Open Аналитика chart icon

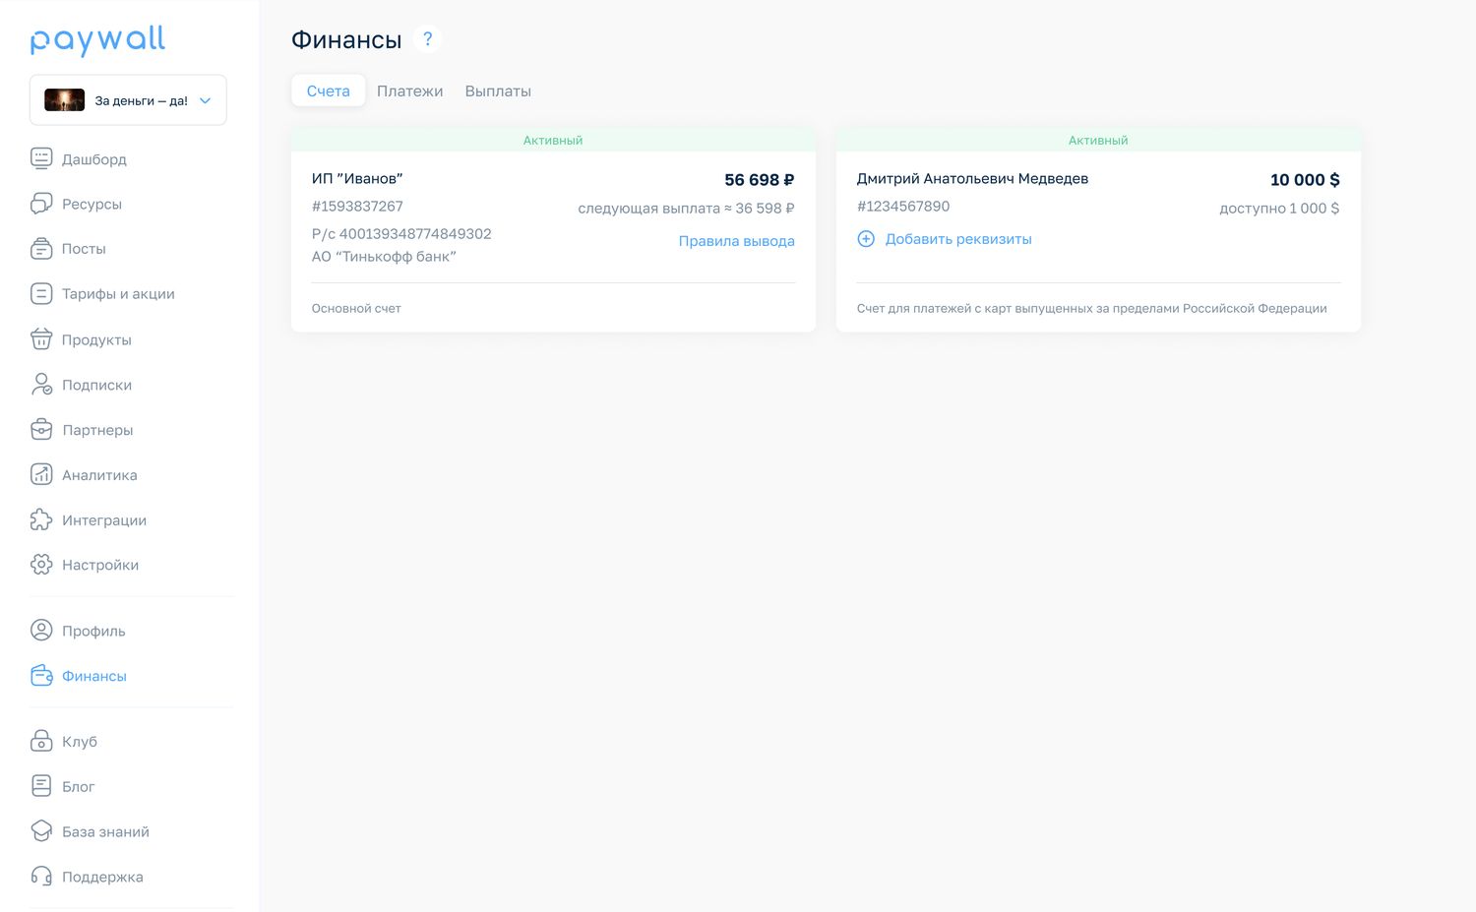coord(41,474)
